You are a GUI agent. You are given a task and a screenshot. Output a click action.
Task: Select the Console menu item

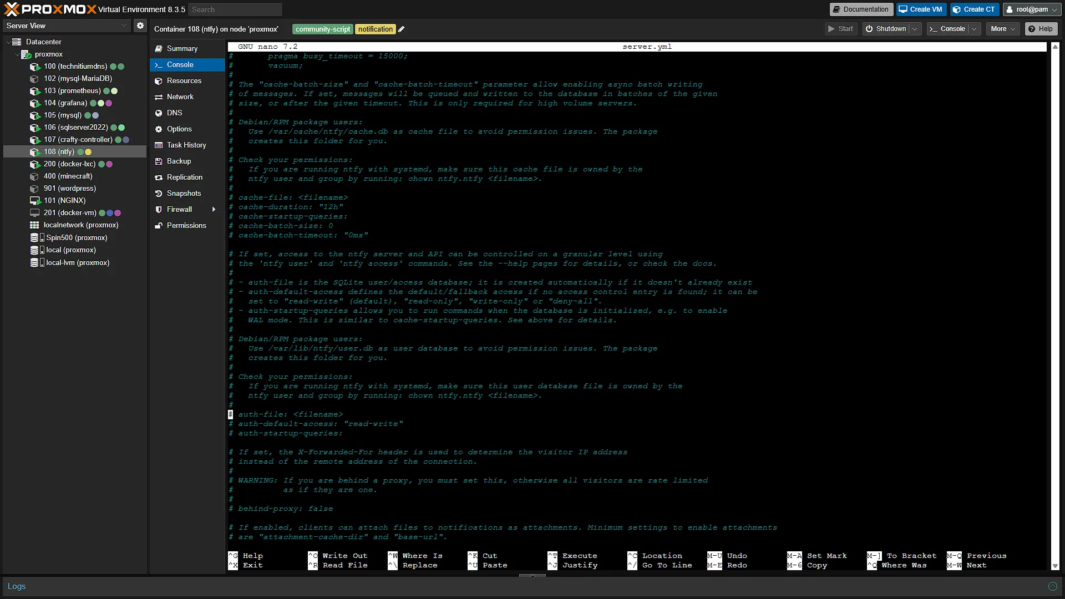click(187, 65)
